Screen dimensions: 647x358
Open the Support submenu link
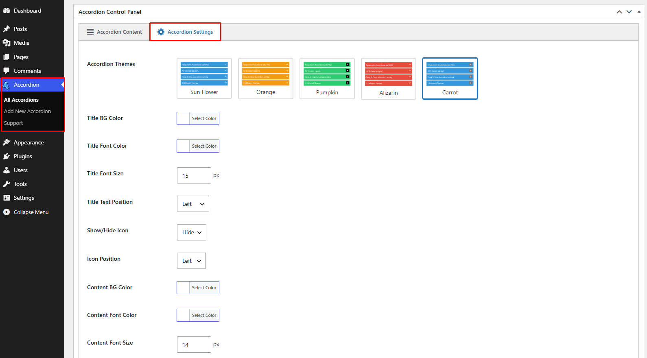[x=13, y=123]
